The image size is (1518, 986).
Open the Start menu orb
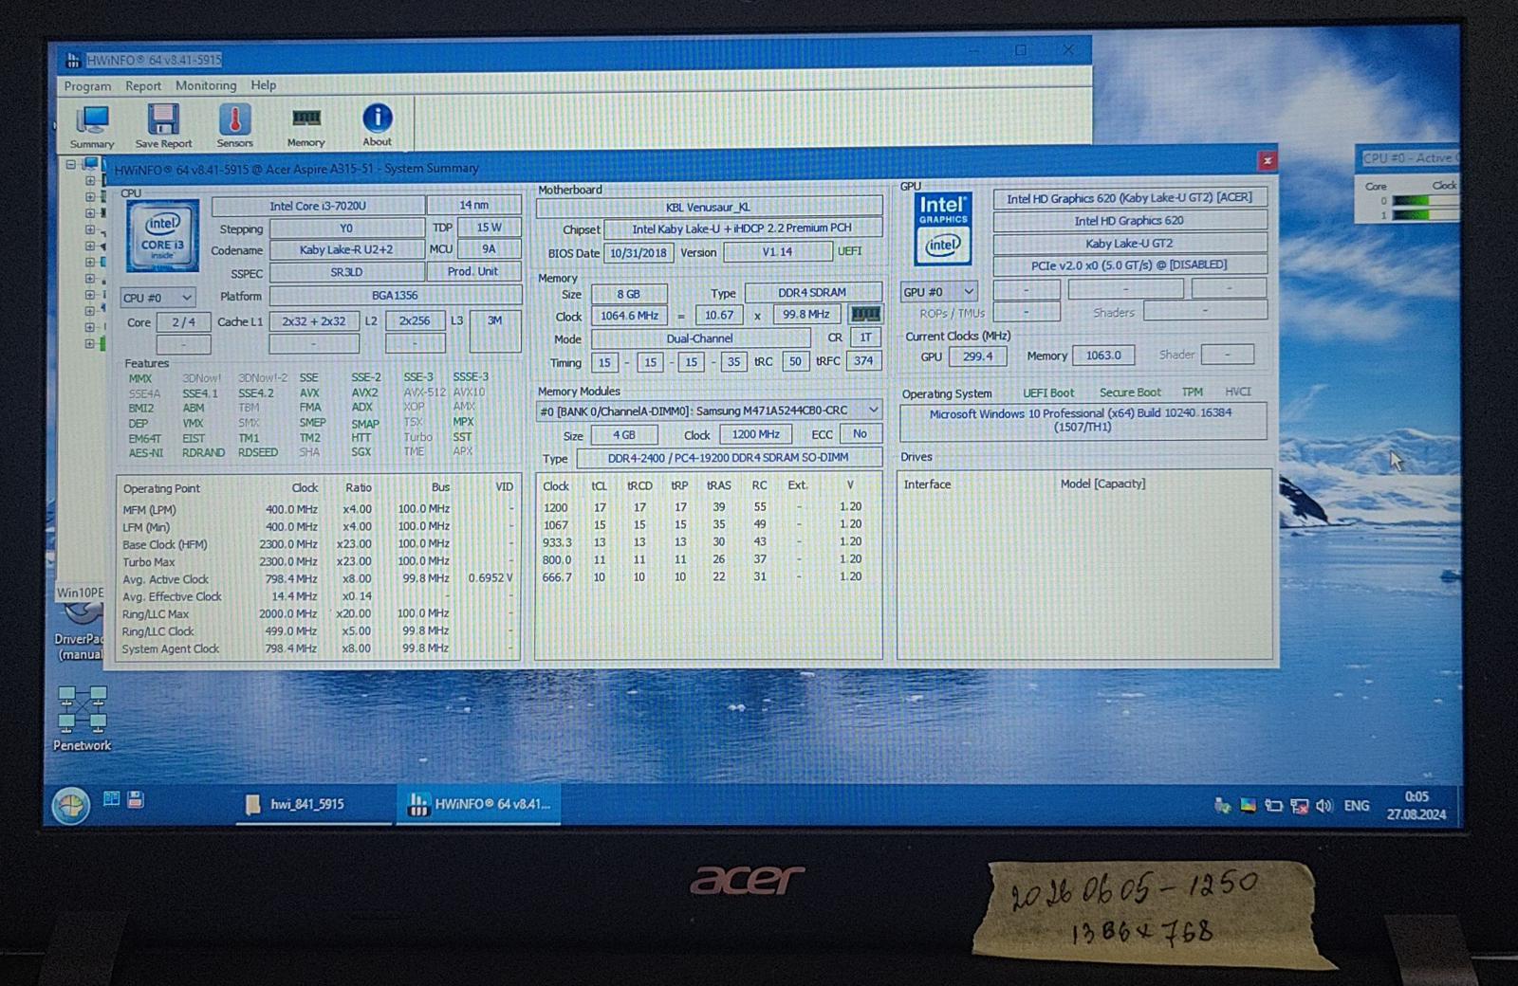(70, 805)
